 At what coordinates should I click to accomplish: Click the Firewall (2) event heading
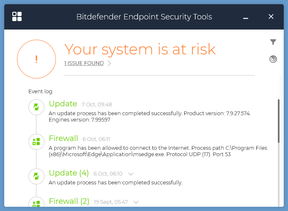pyautogui.click(x=69, y=201)
